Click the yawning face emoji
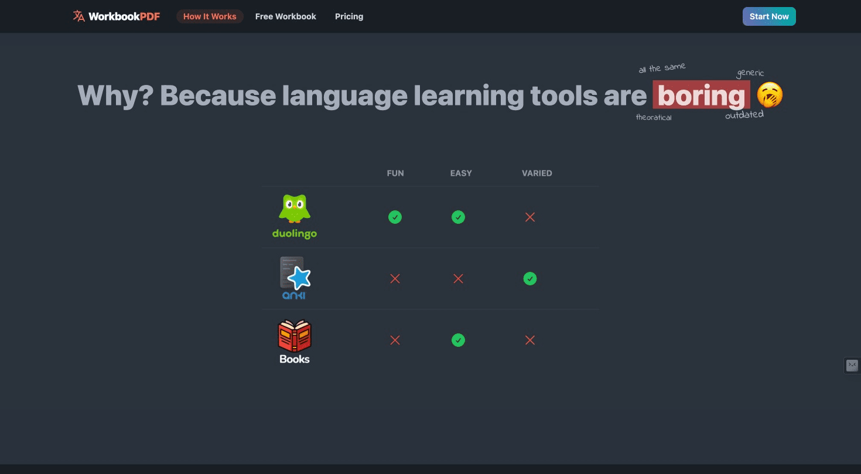 (x=770, y=96)
